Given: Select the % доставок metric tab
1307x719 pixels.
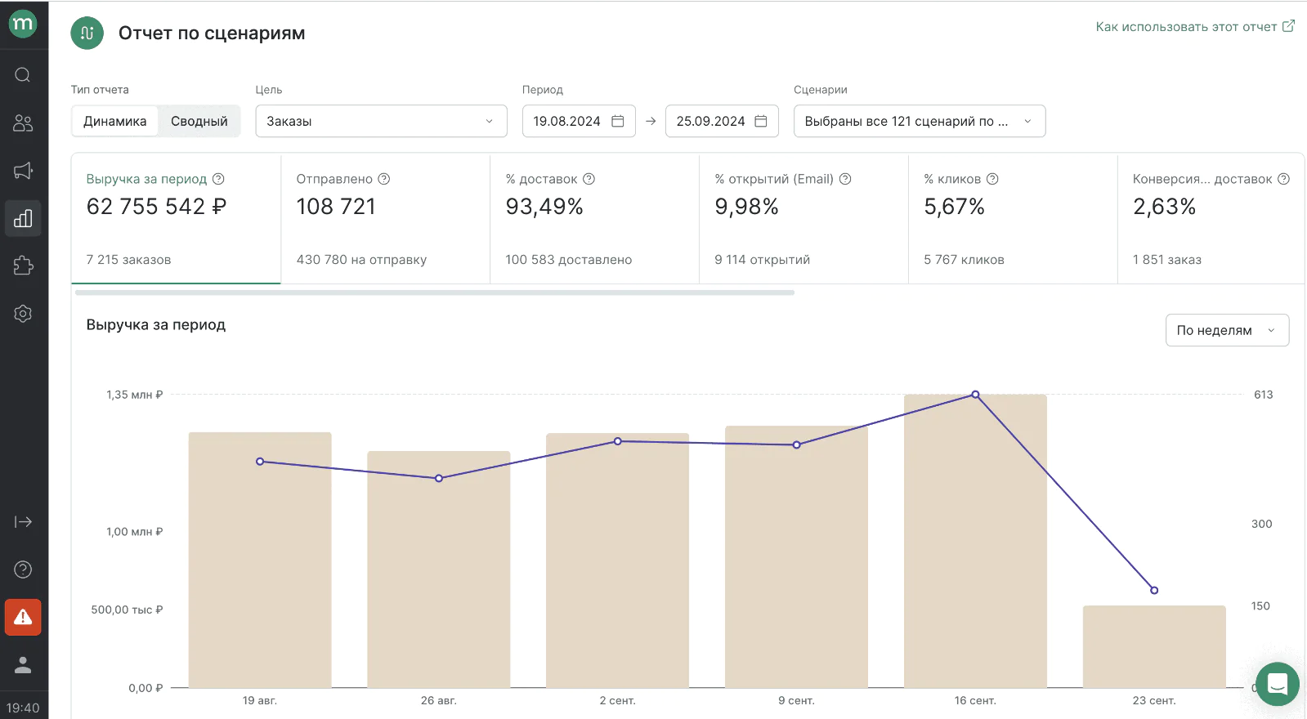Looking at the screenshot, I should 595,219.
